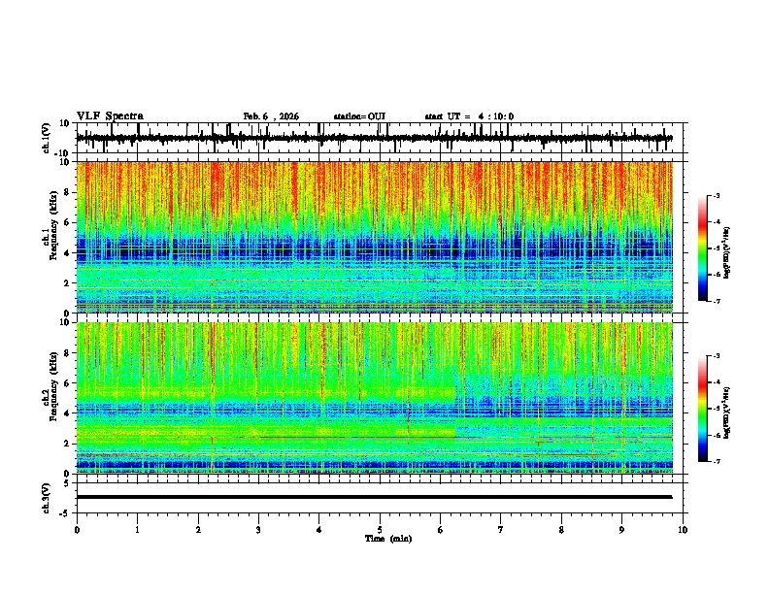The width and height of the screenshot is (769, 594).
Task: Click the '-3' label on ch.1 color scale
Action: (x=716, y=195)
